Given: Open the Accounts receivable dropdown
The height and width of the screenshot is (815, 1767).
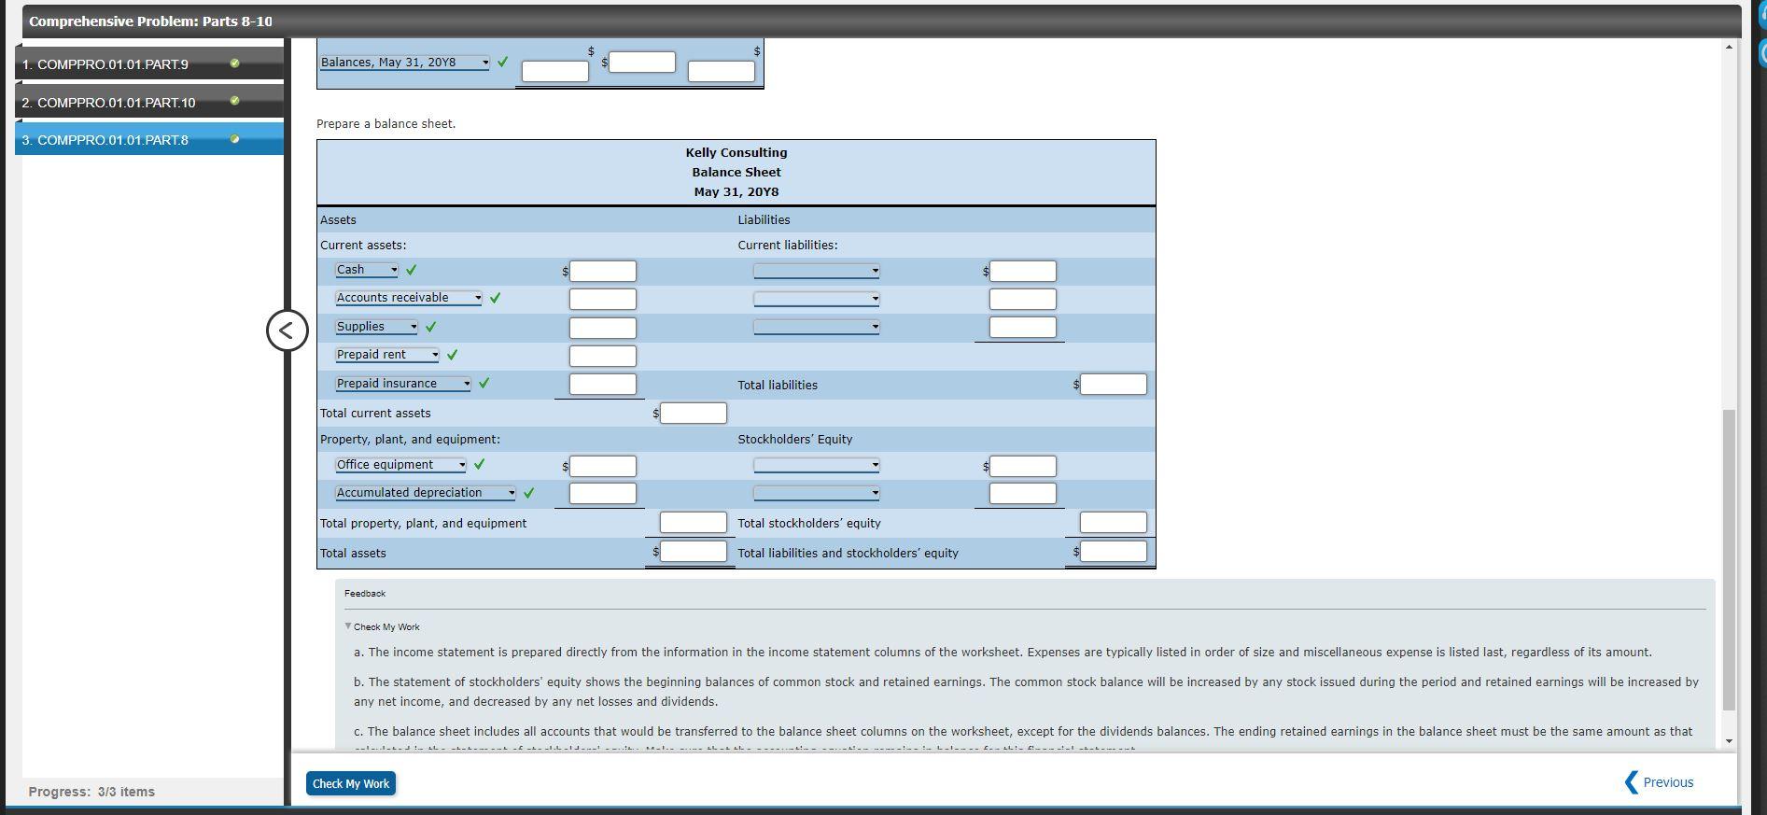Looking at the screenshot, I should [x=409, y=298].
